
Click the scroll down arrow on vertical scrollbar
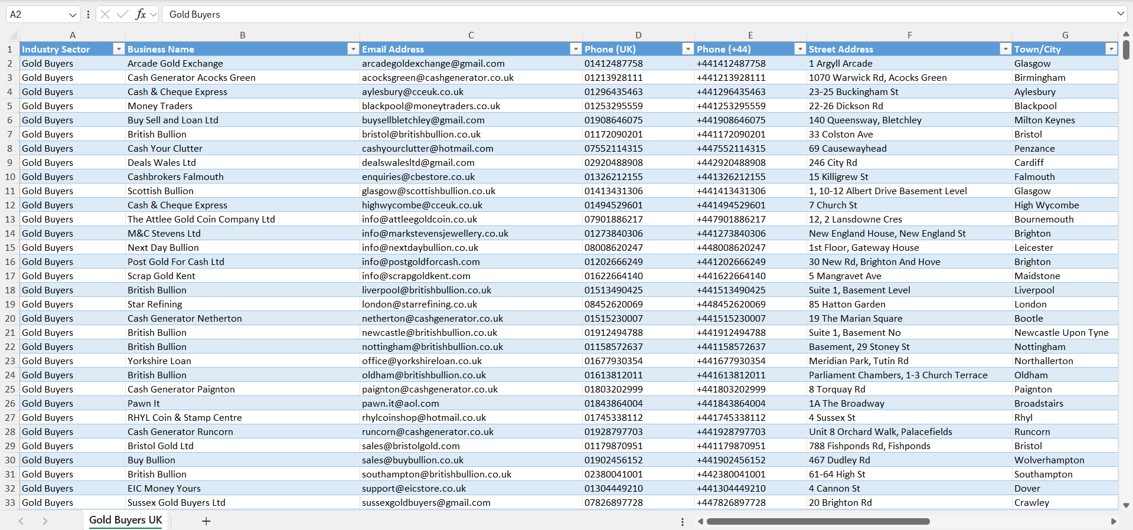pos(1126,506)
